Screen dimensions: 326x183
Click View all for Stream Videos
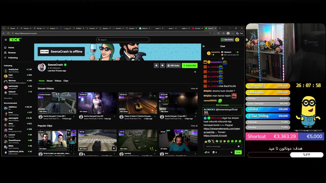point(194,88)
